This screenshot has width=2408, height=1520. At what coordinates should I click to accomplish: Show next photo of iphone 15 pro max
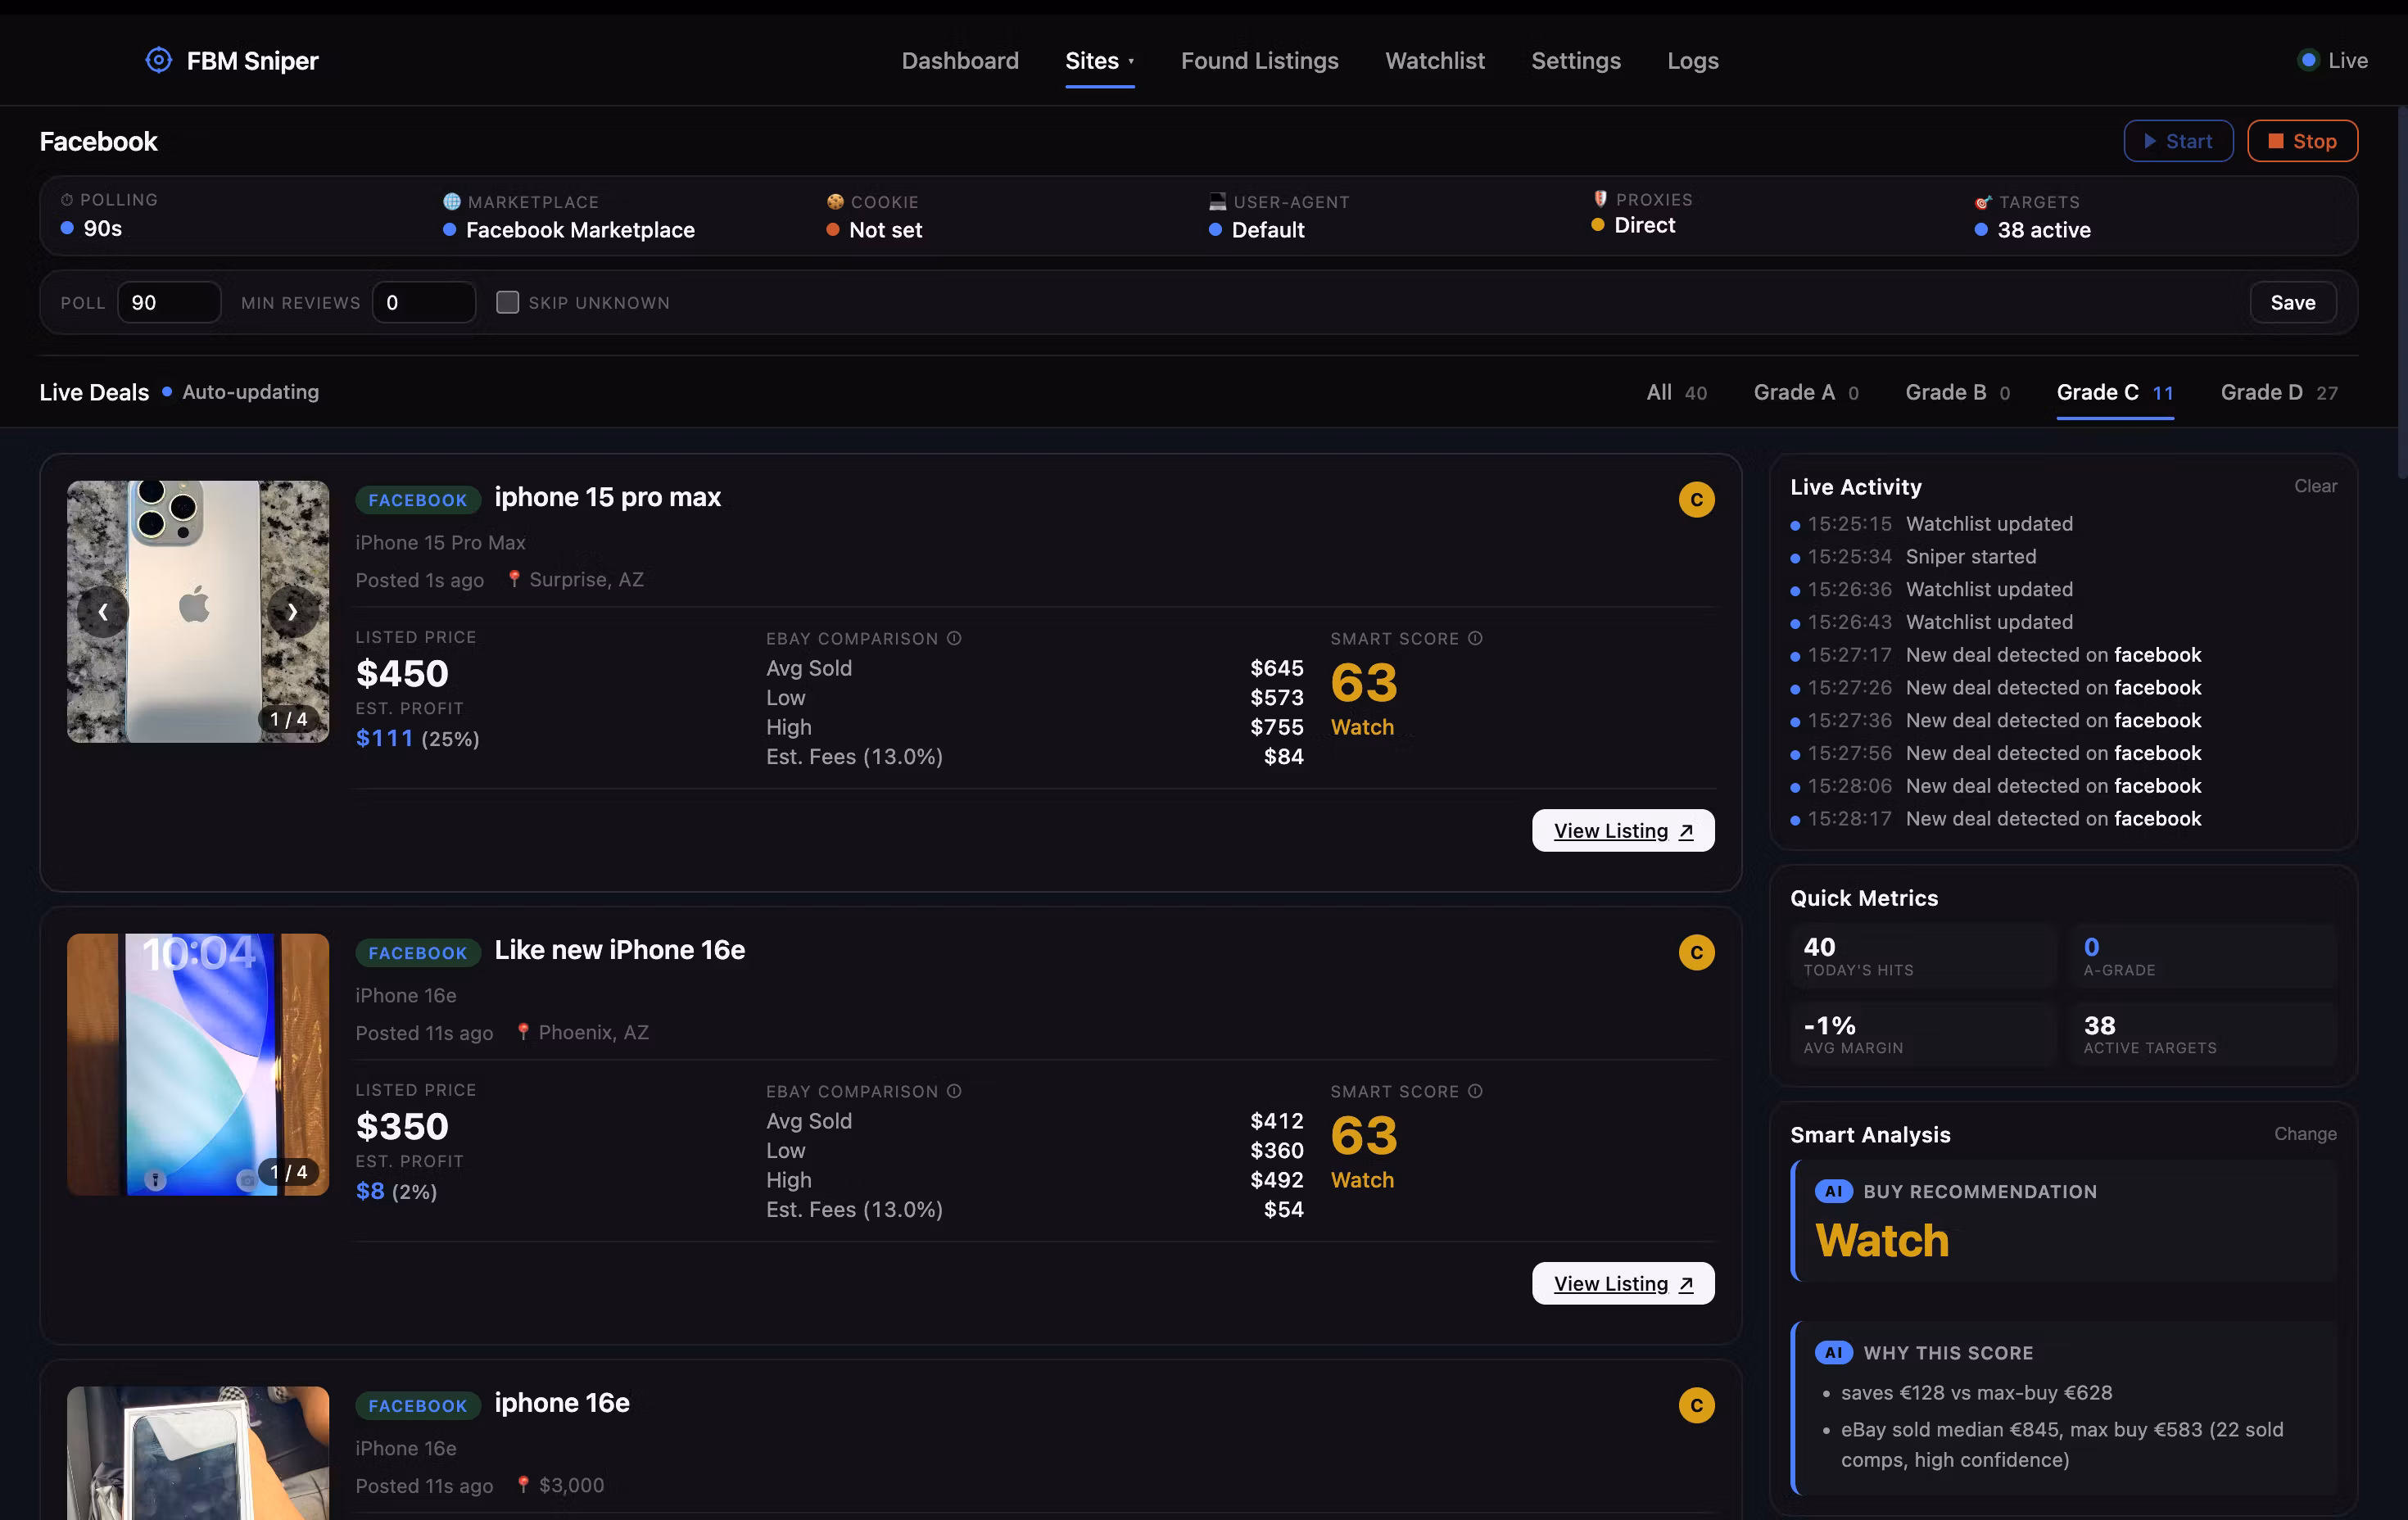[292, 611]
